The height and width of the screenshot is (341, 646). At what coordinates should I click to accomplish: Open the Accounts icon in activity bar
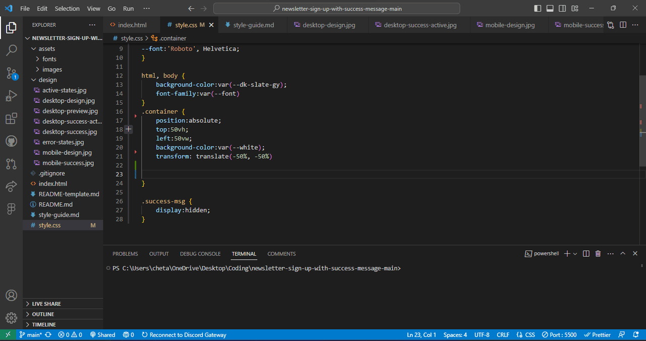pyautogui.click(x=11, y=295)
